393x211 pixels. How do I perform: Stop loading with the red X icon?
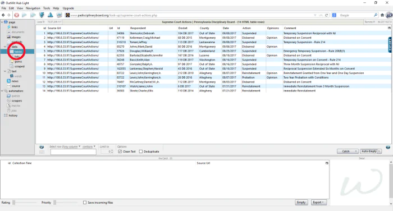click(16, 15)
